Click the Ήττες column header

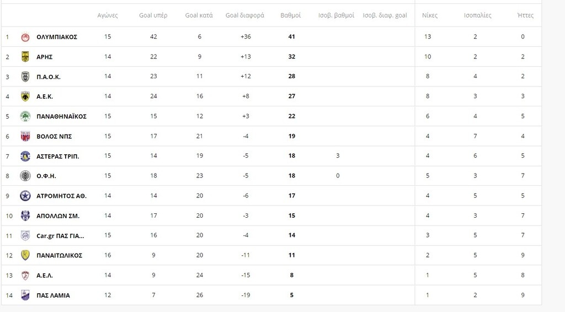click(525, 15)
